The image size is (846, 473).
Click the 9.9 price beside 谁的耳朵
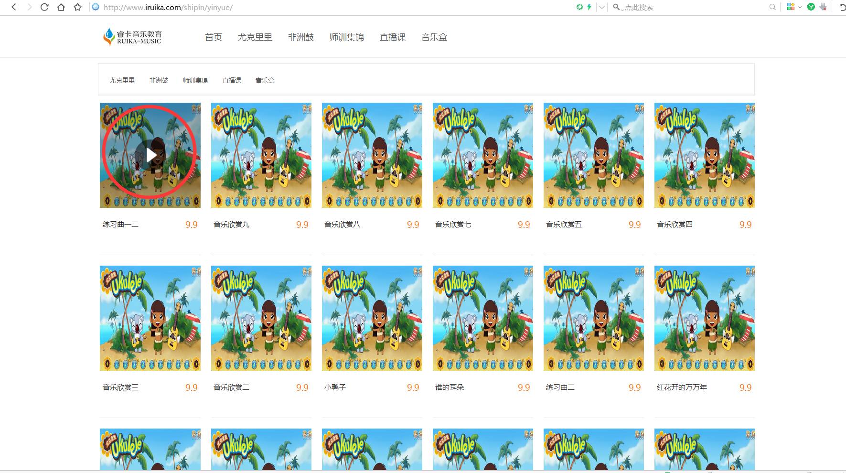pos(524,387)
